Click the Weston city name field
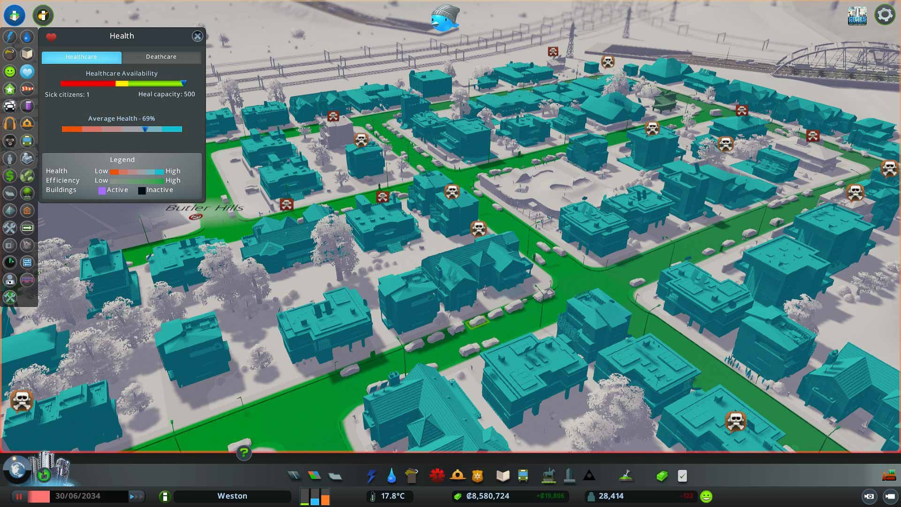 [232, 496]
